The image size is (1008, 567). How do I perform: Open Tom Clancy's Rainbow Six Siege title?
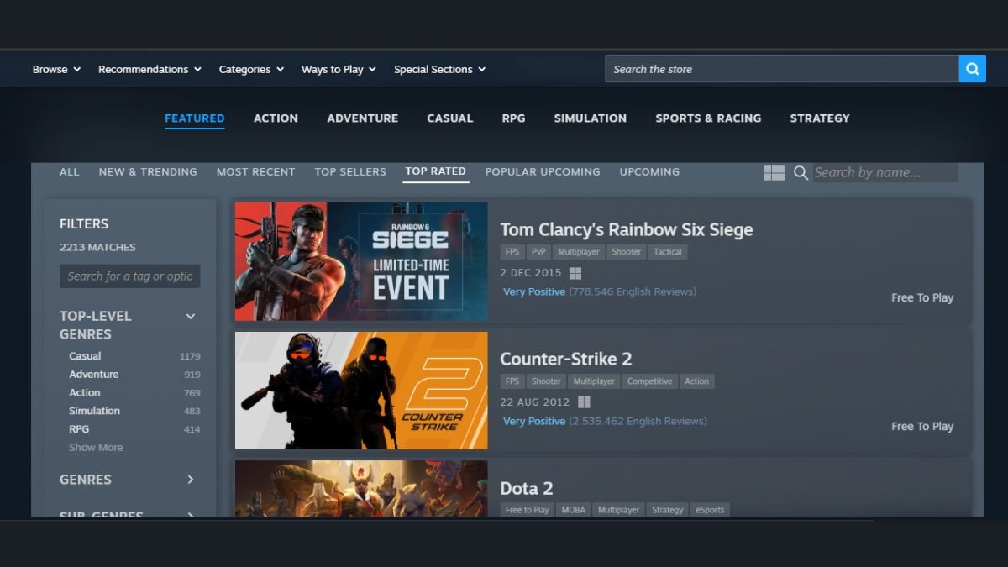pyautogui.click(x=626, y=229)
